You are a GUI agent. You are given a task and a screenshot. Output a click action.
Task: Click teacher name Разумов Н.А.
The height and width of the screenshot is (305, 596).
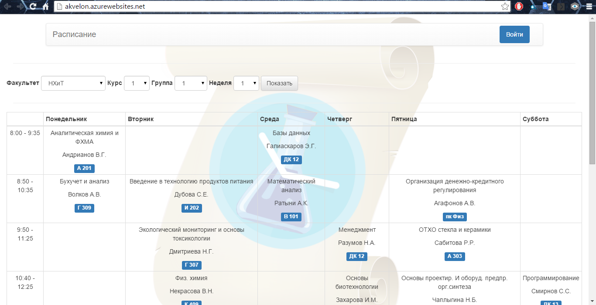click(x=357, y=243)
